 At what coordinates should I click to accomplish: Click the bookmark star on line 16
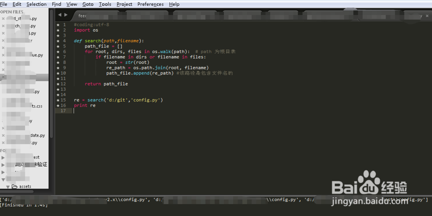(58, 106)
